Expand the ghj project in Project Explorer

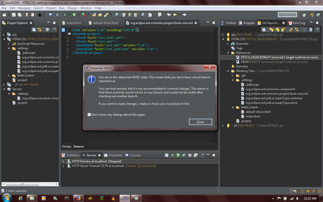[x=4, y=35]
